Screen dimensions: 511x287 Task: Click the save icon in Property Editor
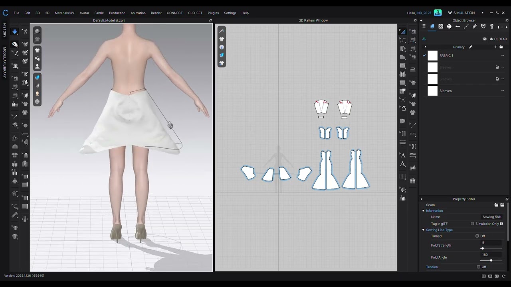[x=502, y=205]
